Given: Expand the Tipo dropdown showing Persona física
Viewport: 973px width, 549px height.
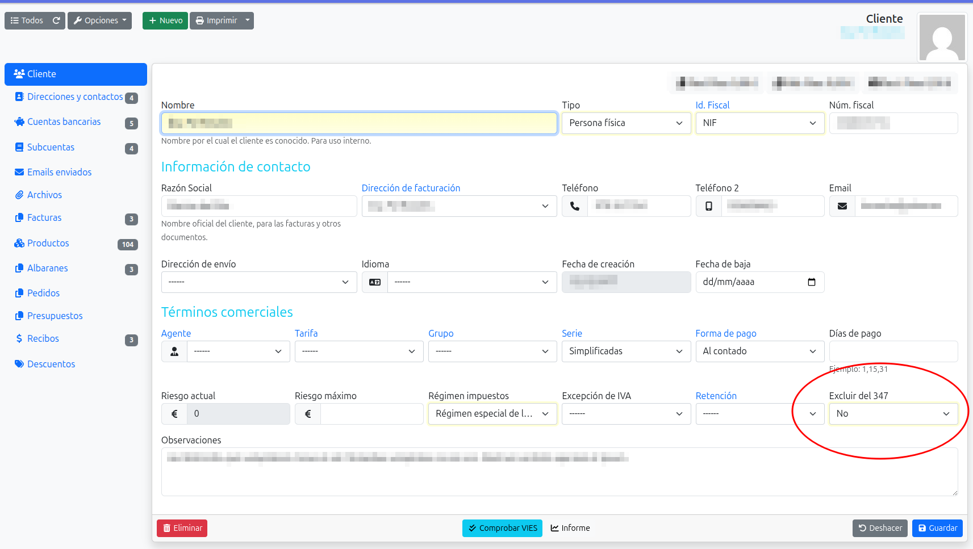Looking at the screenshot, I should coord(625,123).
